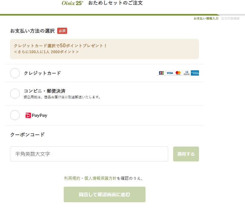Open the 利用規約・個人情報保護方針 link
Image resolution: width=245 pixels, height=210 pixels.
pyautogui.click(x=90, y=178)
